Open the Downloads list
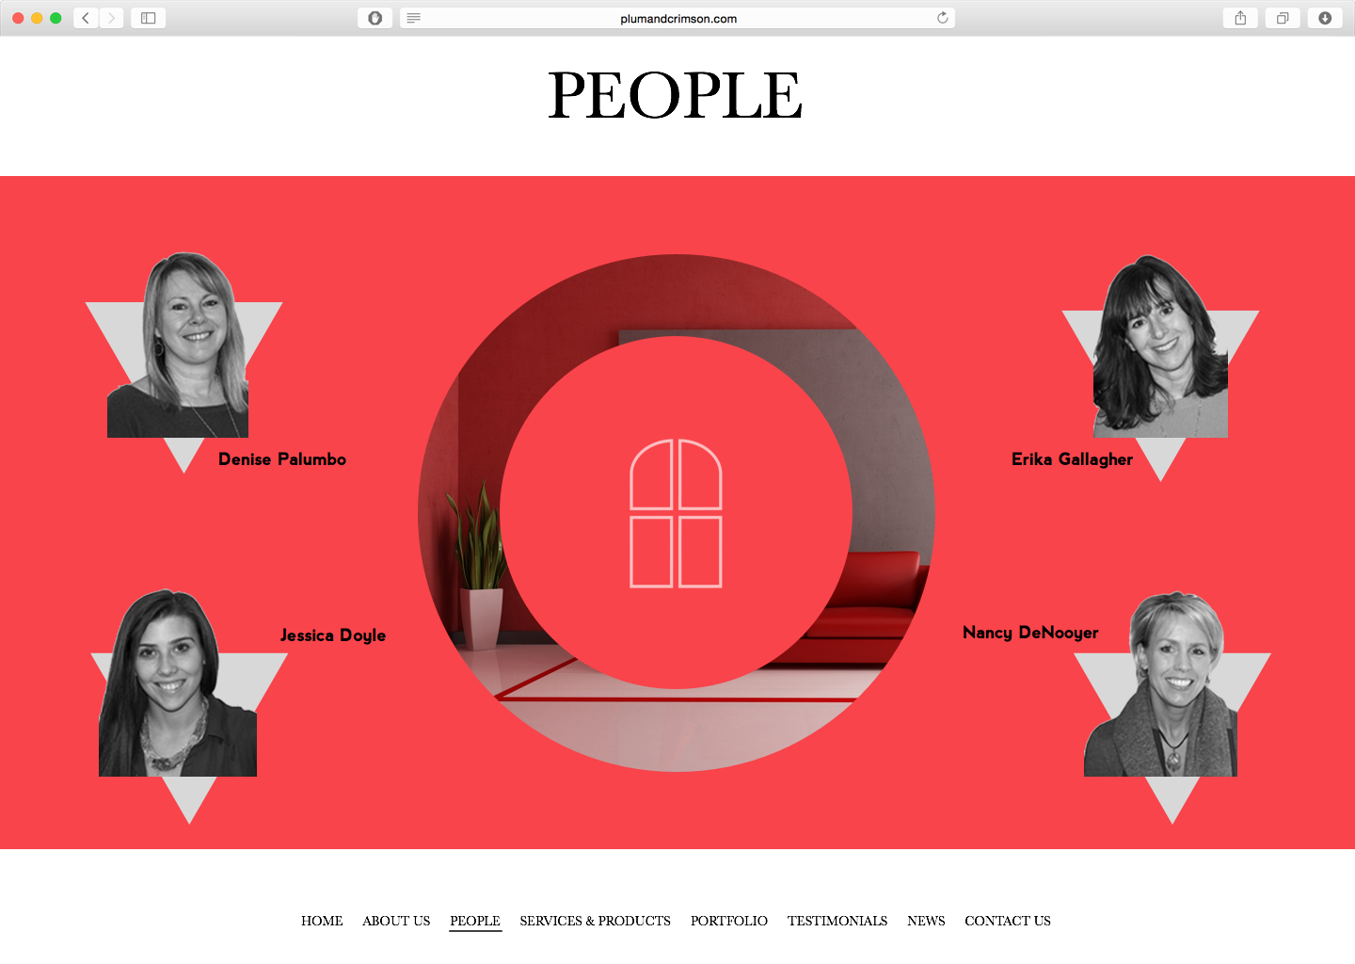1355x964 pixels. tap(1325, 18)
